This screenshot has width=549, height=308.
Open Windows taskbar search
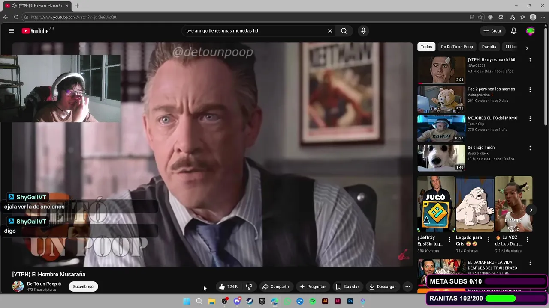[199, 301]
